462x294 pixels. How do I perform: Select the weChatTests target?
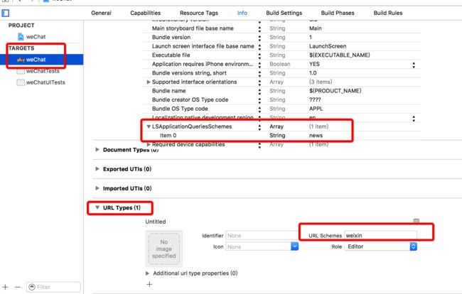point(41,71)
